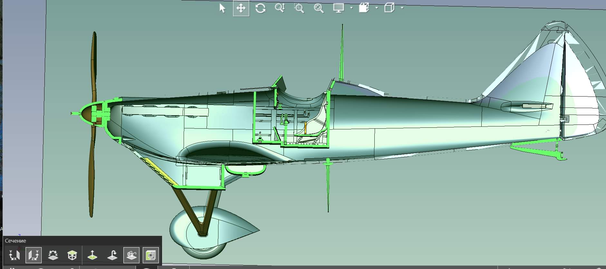Select the ZY section plane
Screen dimensions: 606x269
pyautogui.click(x=34, y=255)
